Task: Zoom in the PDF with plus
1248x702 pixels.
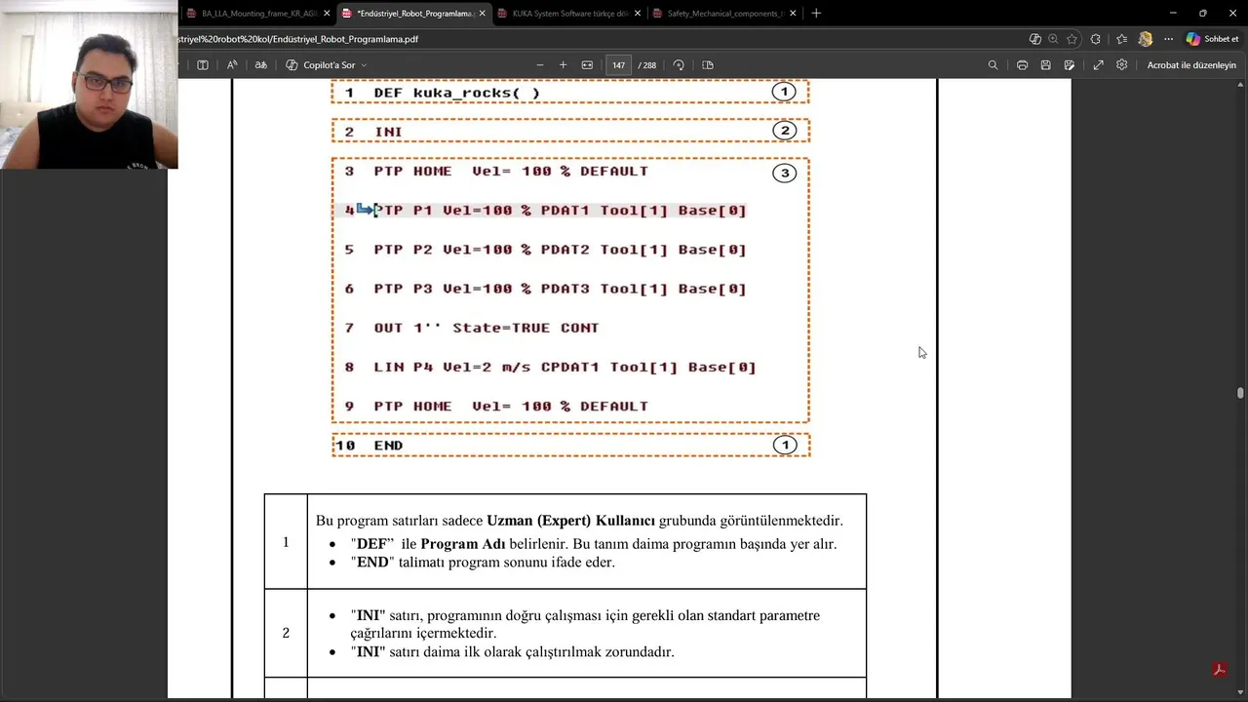Action: pyautogui.click(x=563, y=65)
